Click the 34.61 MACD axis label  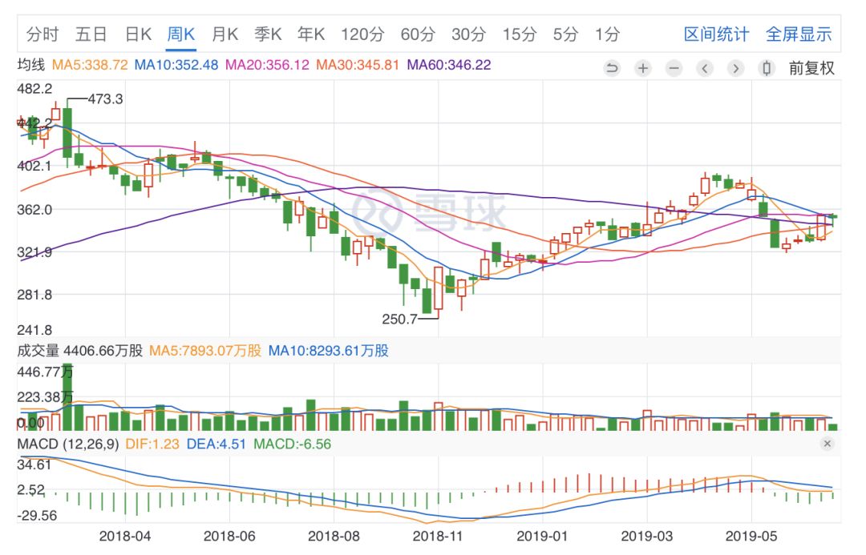coord(34,465)
